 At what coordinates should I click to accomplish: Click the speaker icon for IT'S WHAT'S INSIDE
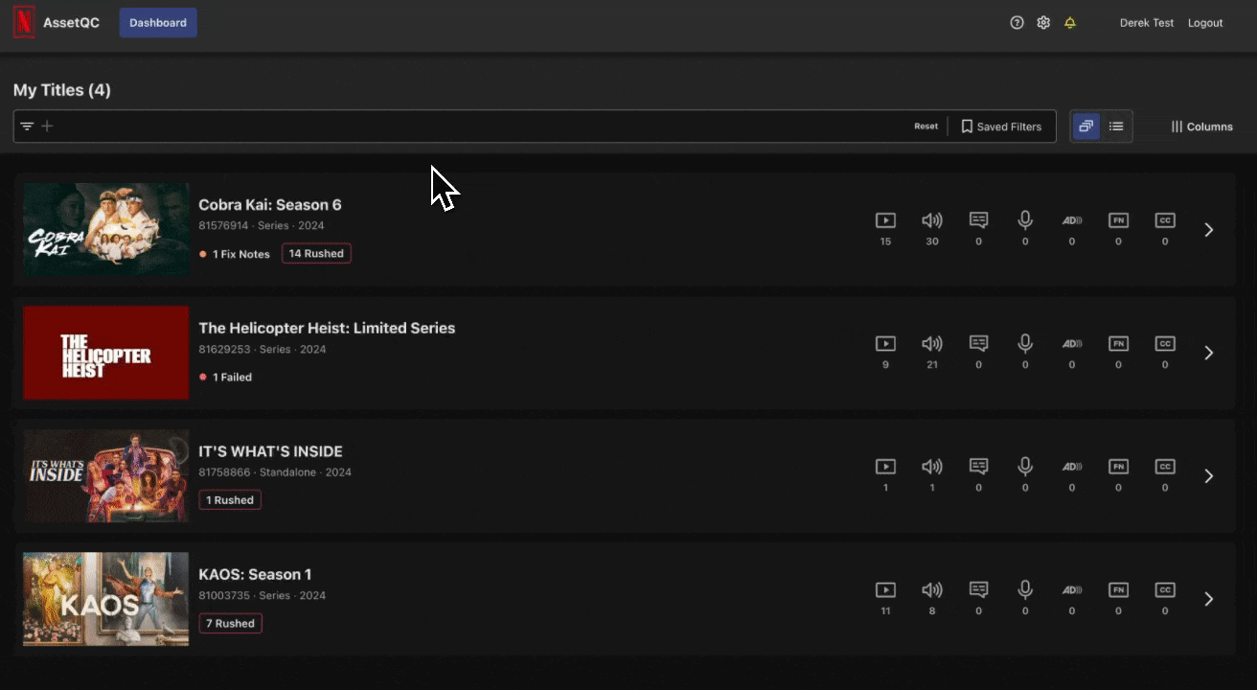(932, 467)
